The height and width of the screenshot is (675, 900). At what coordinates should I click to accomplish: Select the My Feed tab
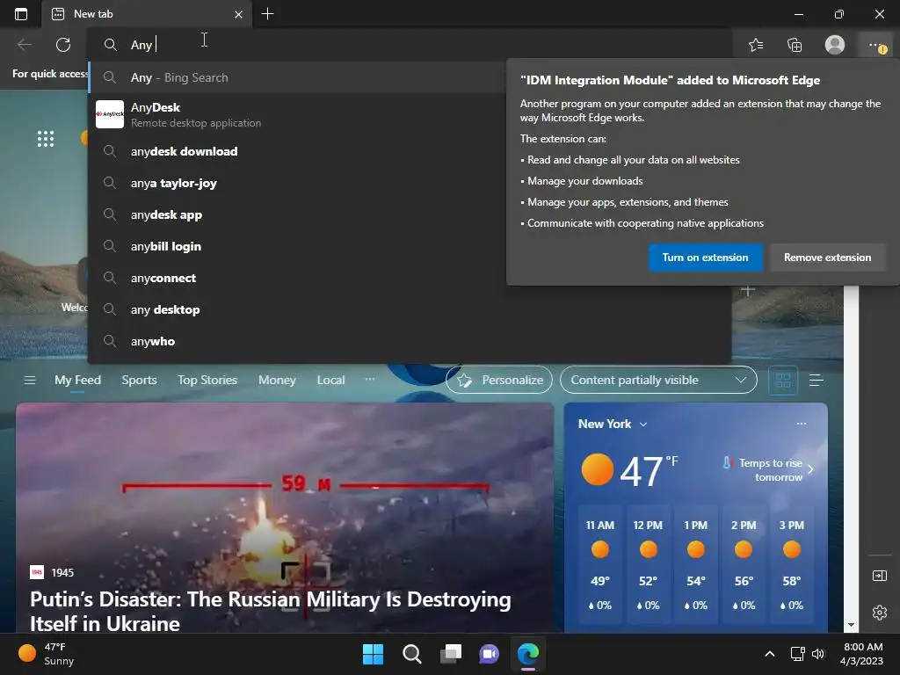77,380
